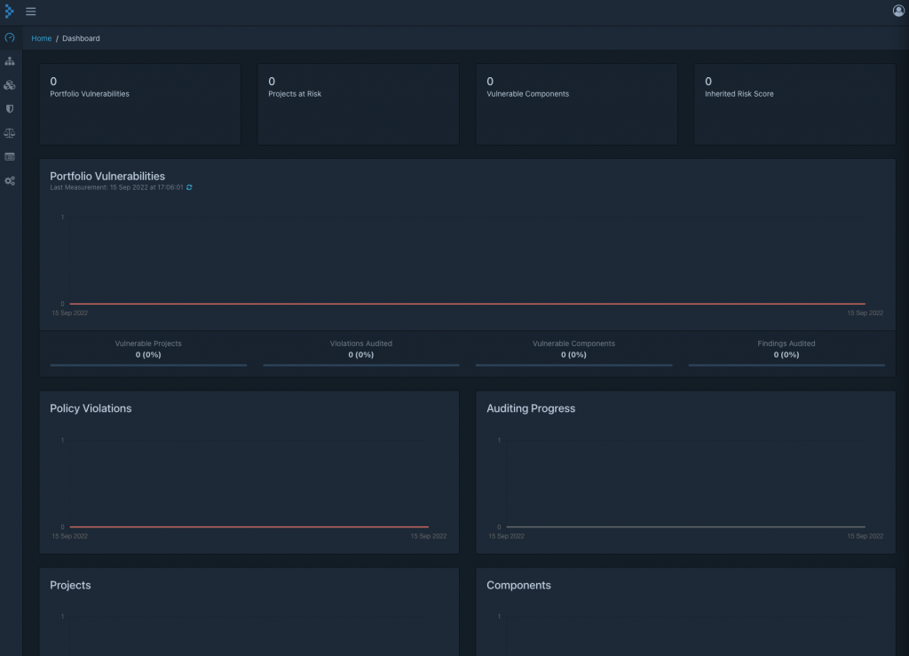909x656 pixels.
Task: Click the Violations Audited 0 (0%) value
Action: (361, 355)
